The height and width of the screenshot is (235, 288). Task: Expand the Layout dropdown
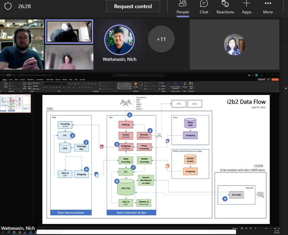tap(37, 83)
